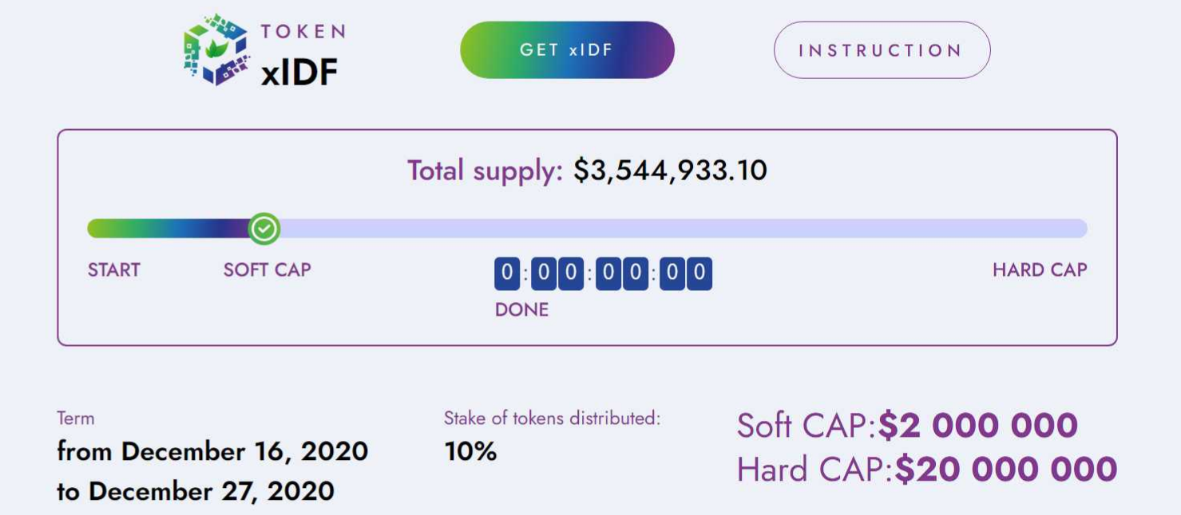Click the START label under progress bar
1181x515 pixels.
tap(114, 270)
